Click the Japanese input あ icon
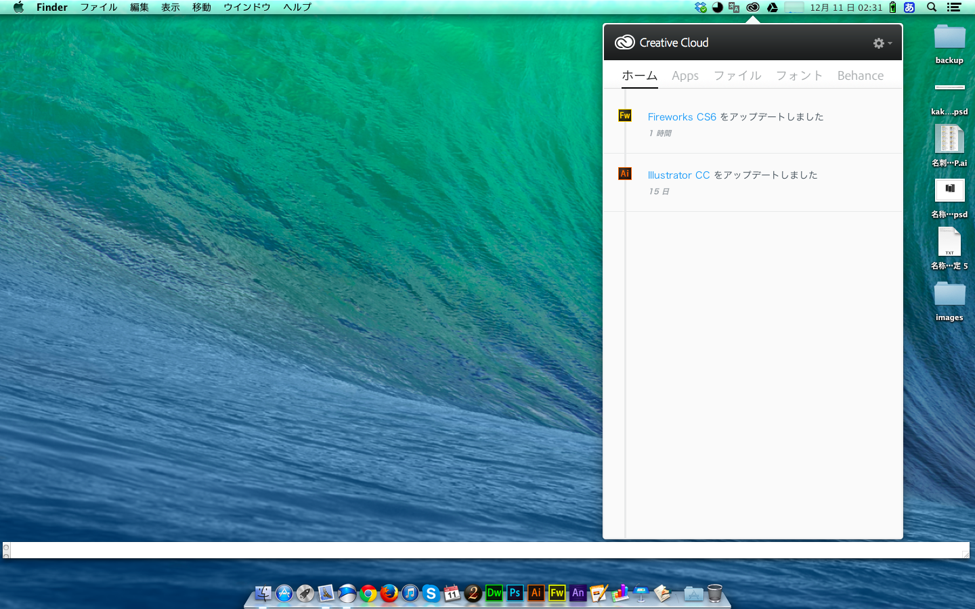975x609 pixels. pos(909,7)
